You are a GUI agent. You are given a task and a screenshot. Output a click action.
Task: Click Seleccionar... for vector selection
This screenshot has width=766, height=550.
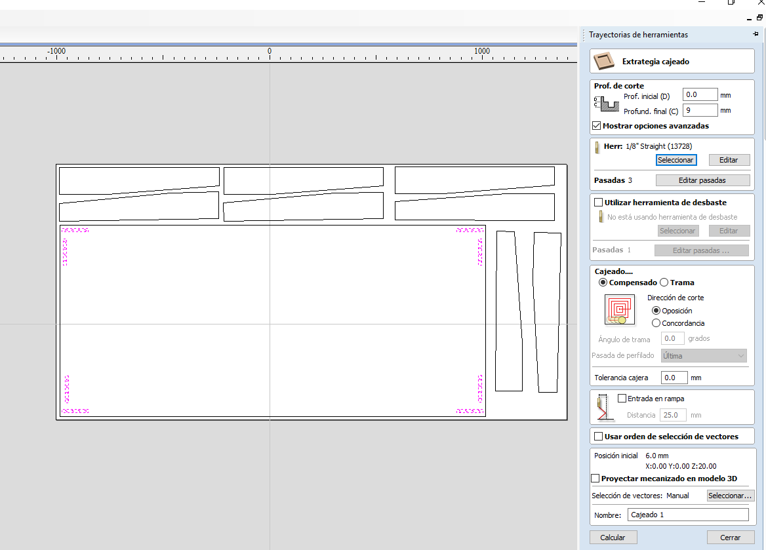click(730, 496)
